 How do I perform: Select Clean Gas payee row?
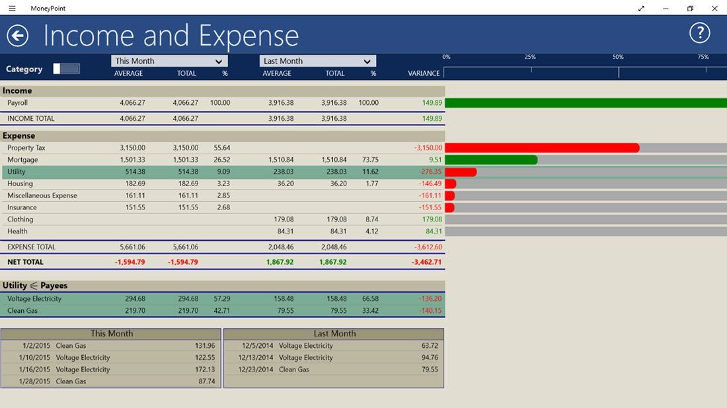(x=132, y=310)
